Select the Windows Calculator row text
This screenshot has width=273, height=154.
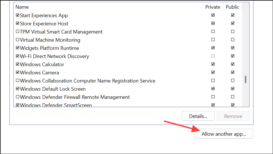click(x=42, y=64)
